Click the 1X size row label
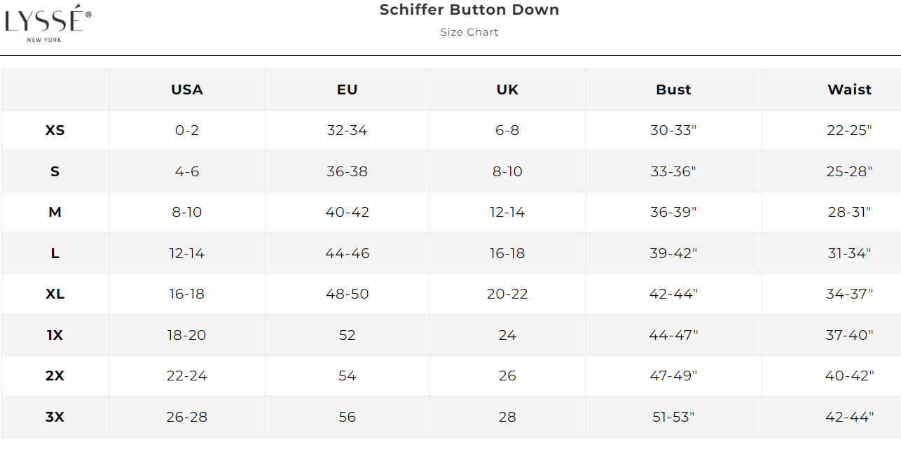The width and height of the screenshot is (901, 449). (55, 335)
